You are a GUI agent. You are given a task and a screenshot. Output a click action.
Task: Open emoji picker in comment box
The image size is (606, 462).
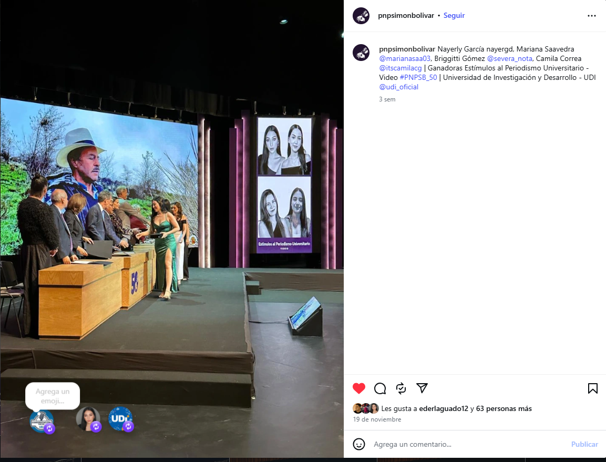[x=359, y=444]
